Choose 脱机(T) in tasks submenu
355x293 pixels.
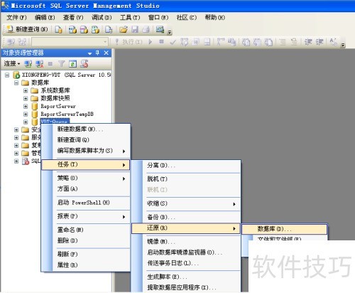click(186, 179)
